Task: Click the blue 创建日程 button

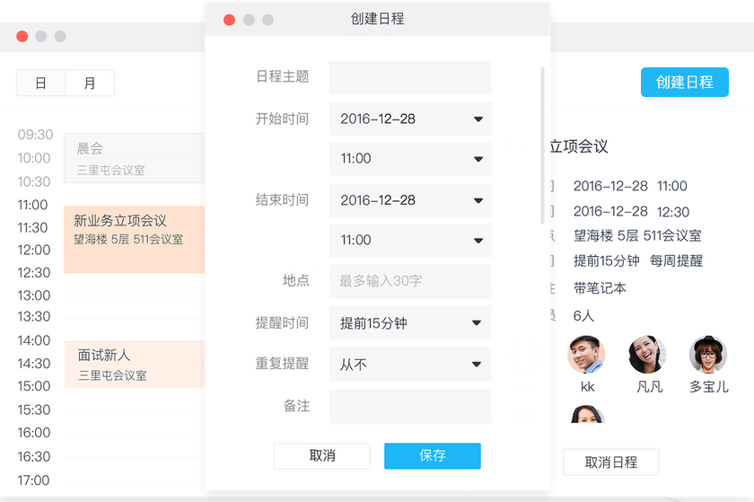Action: [684, 83]
